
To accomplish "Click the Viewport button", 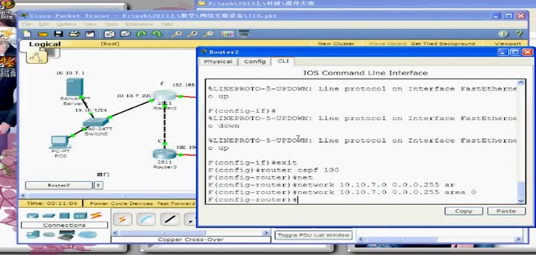I will click(508, 44).
